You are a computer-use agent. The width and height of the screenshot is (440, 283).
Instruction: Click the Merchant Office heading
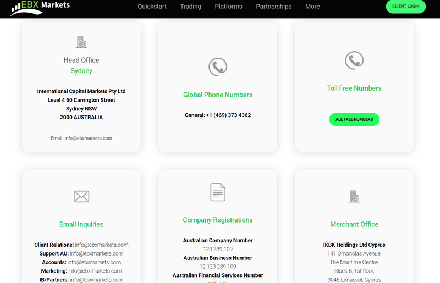point(354,224)
